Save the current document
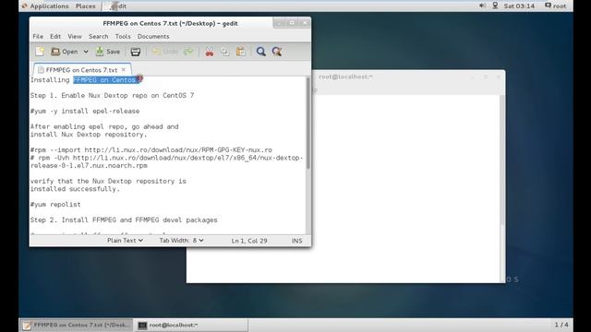 [108, 52]
